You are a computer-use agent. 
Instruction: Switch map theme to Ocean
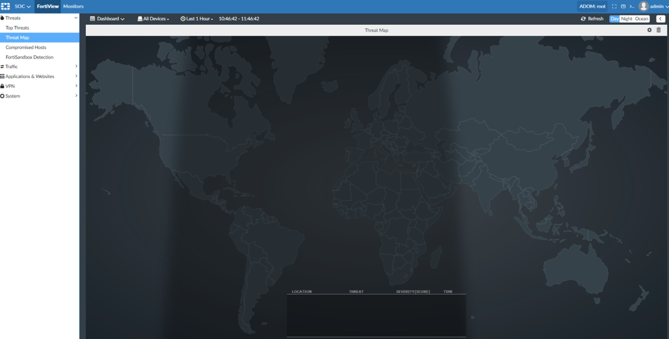pyautogui.click(x=641, y=19)
